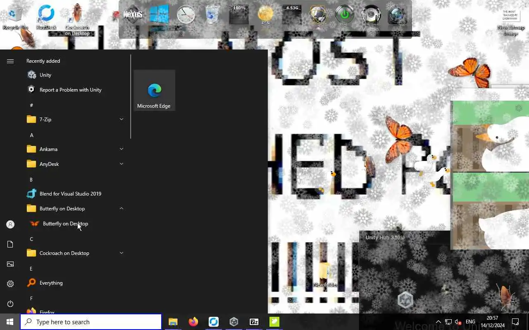Open the weather sun icon in dock
This screenshot has width=529, height=330.
pos(265,15)
